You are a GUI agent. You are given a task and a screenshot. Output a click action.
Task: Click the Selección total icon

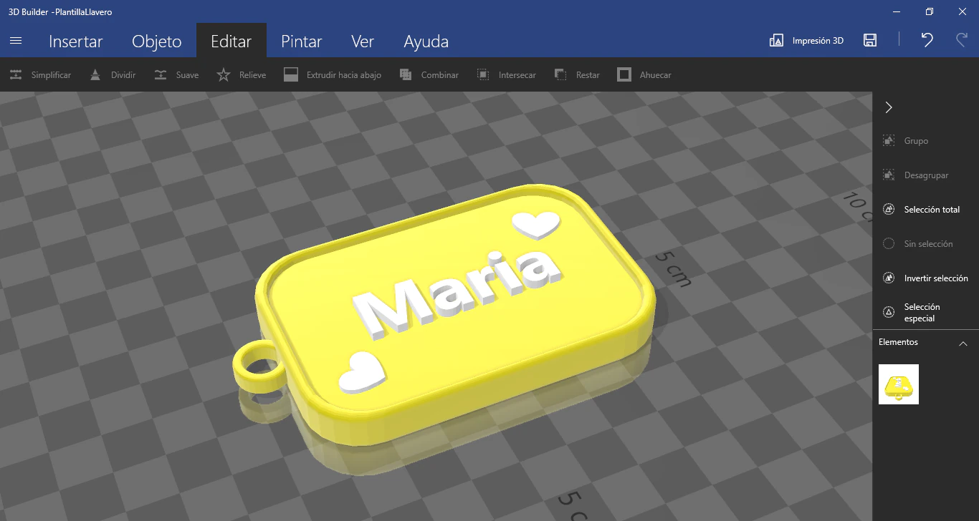pos(889,210)
